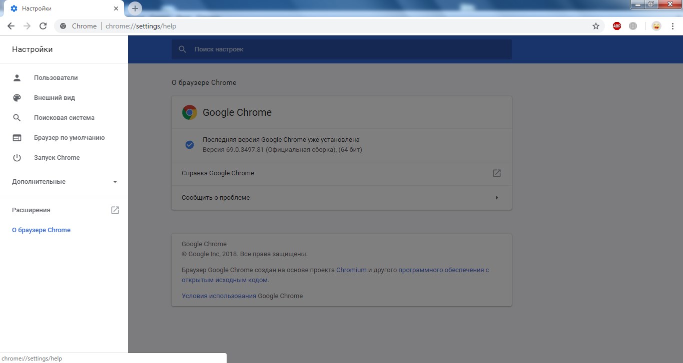Click the magnifier icon in settings search

click(183, 49)
